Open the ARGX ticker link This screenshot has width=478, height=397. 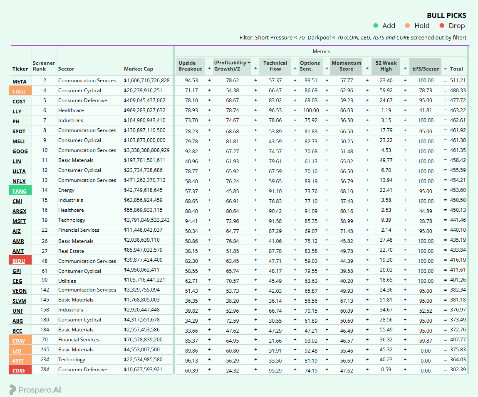20,211
